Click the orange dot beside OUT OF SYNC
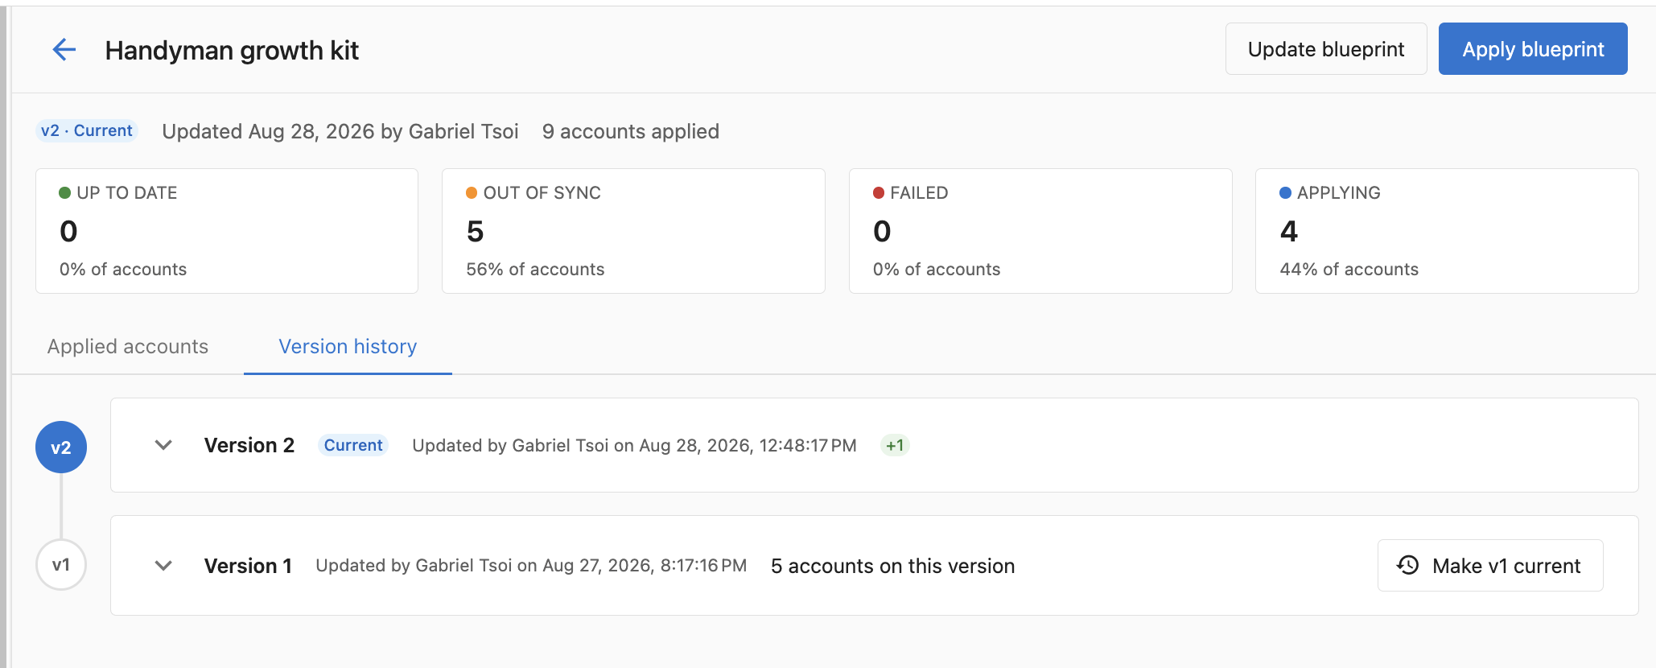The height and width of the screenshot is (668, 1656). 472,193
